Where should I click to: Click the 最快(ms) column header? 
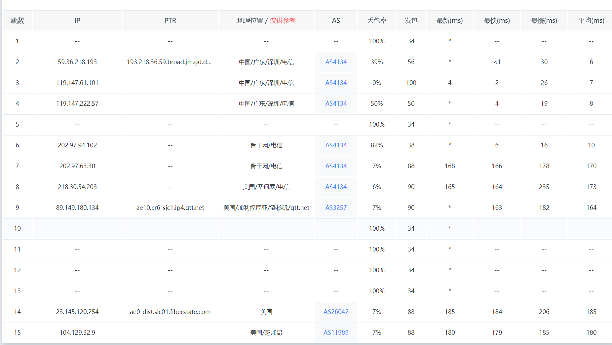(x=497, y=20)
